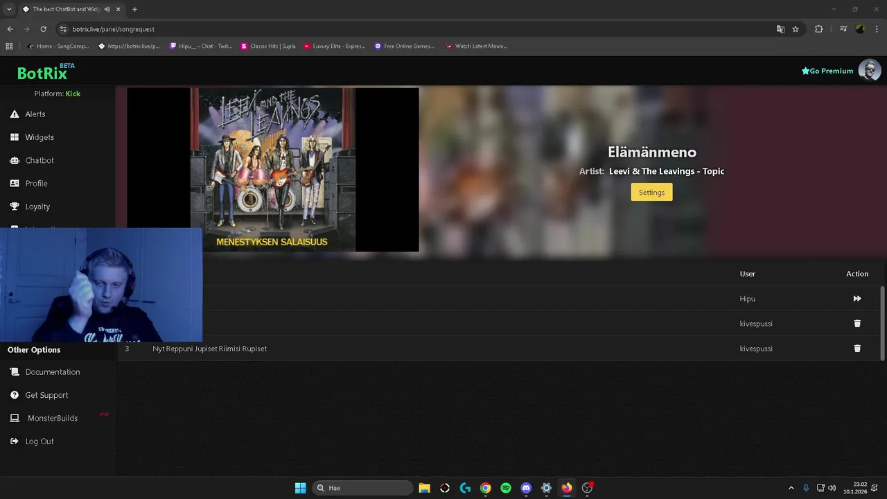Open the Chrome three-dot menu
Screen dimensions: 887x499
[x=877, y=29]
